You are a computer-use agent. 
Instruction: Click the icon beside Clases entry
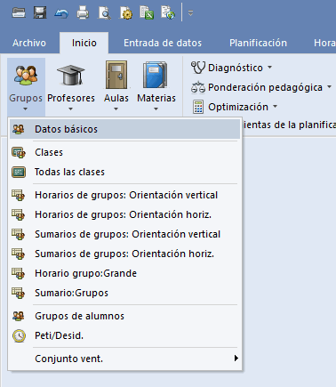pyautogui.click(x=19, y=152)
